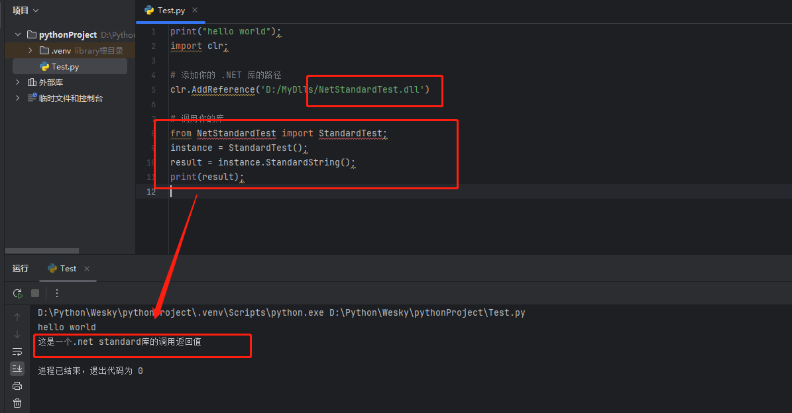This screenshot has width=792, height=413.
Task: Open the Run toolbar more options menu
Action: [x=57, y=293]
